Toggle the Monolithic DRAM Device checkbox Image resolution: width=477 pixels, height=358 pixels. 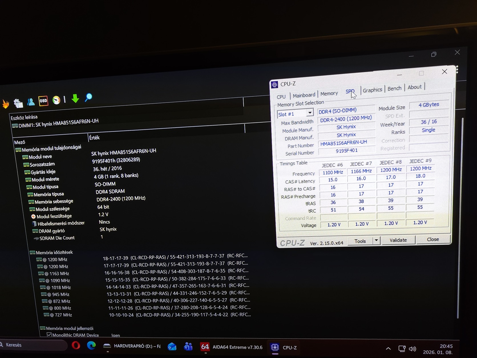click(49, 335)
